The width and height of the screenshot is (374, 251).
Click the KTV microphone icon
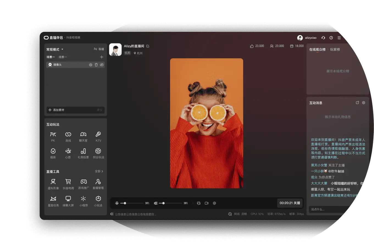98,134
